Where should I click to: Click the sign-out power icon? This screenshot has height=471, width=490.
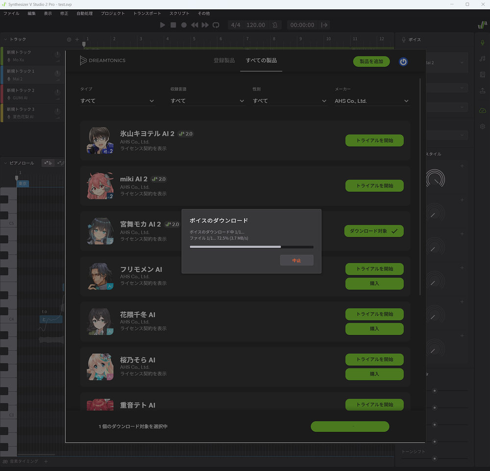[403, 62]
